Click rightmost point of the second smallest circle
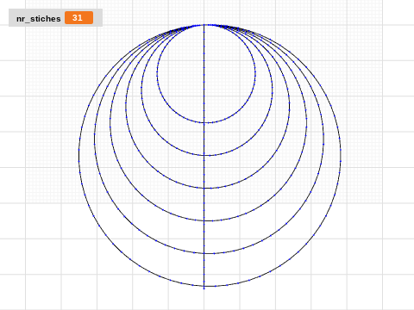Image resolution: width=414 pixels, height=310 pixels. pyautogui.click(x=273, y=90)
